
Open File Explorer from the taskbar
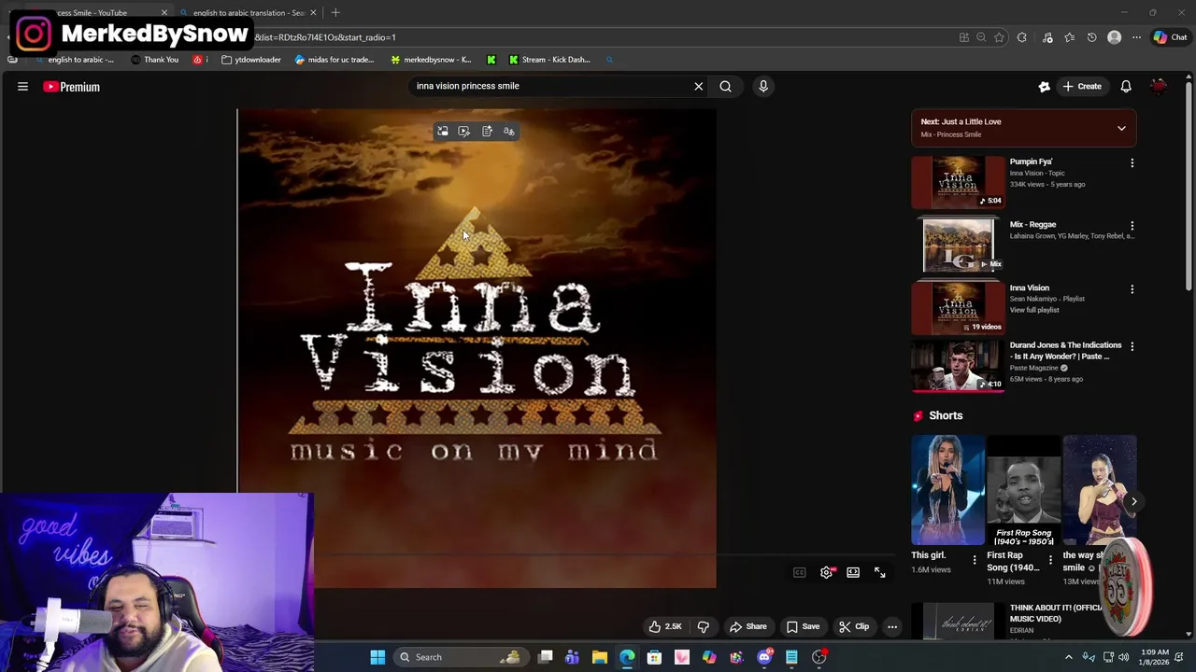pos(600,657)
